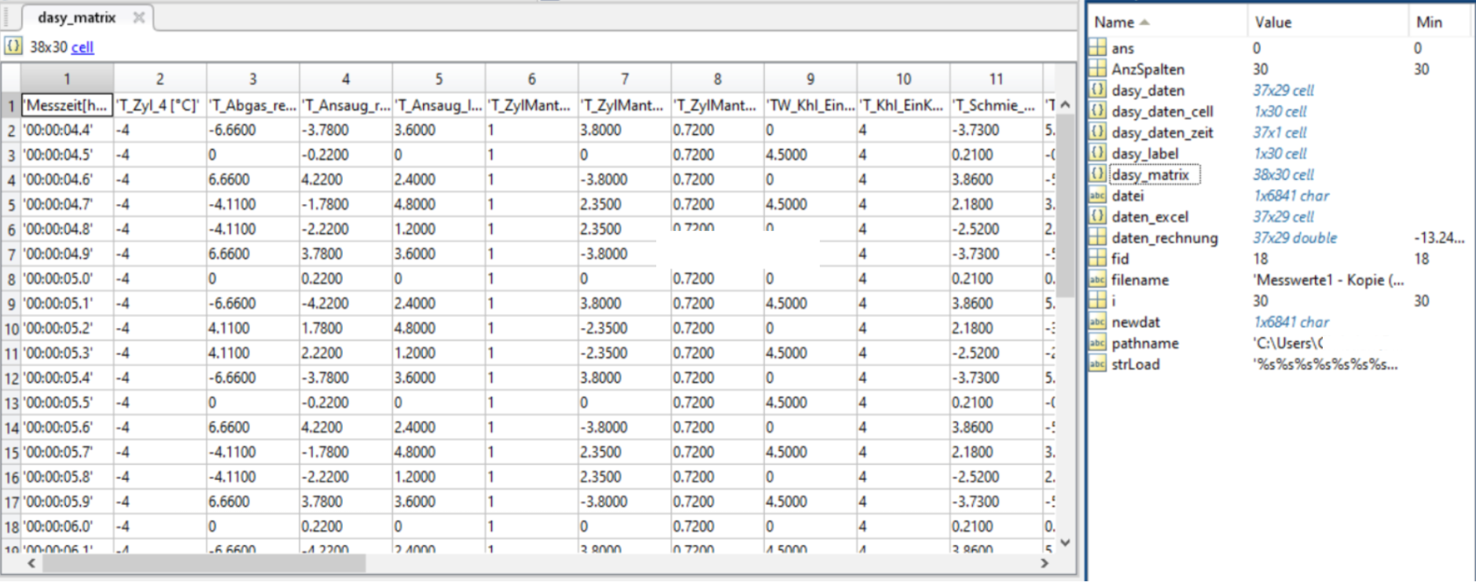Click the Value column header in workspace
The image size is (1476, 586).
(1273, 22)
